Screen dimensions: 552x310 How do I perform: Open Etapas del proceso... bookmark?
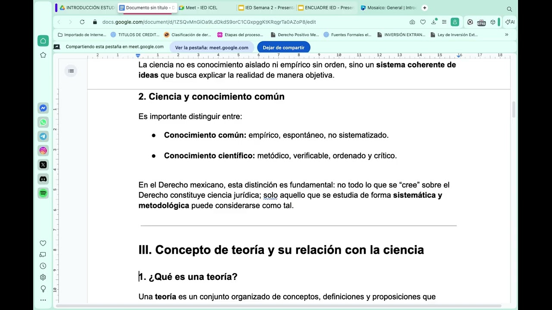point(240,35)
